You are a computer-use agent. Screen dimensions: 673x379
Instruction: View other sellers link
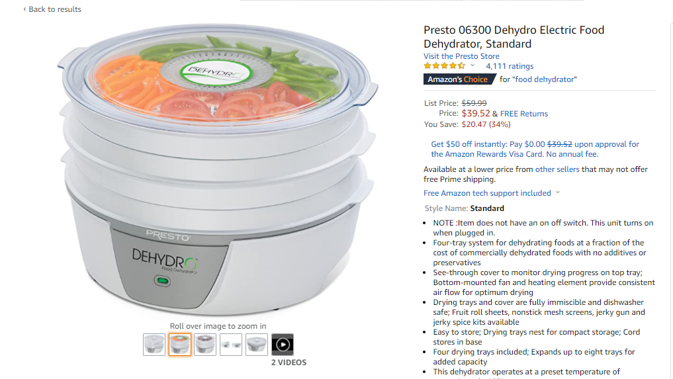click(x=557, y=169)
